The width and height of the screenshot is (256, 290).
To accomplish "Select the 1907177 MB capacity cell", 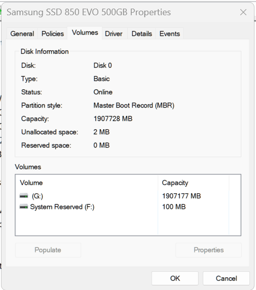I will pyautogui.click(x=181, y=196).
